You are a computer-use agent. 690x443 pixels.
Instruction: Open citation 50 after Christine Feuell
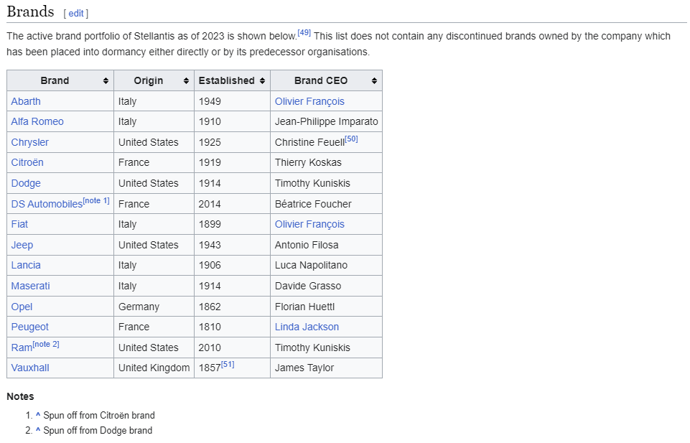pyautogui.click(x=352, y=139)
